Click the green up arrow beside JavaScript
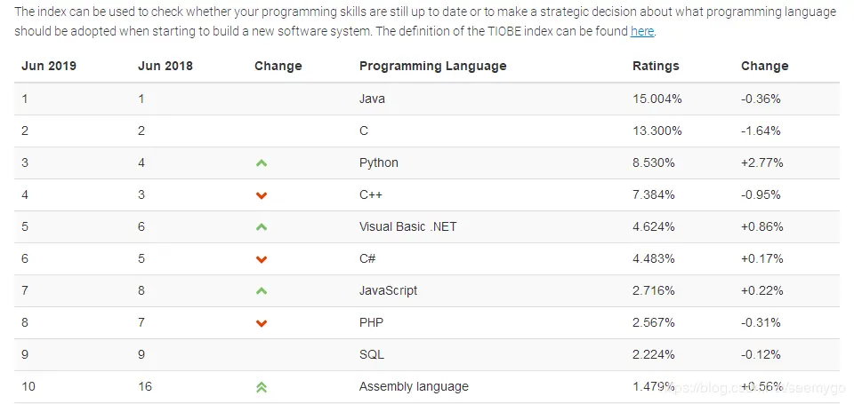The height and width of the screenshot is (404, 854). point(262,291)
